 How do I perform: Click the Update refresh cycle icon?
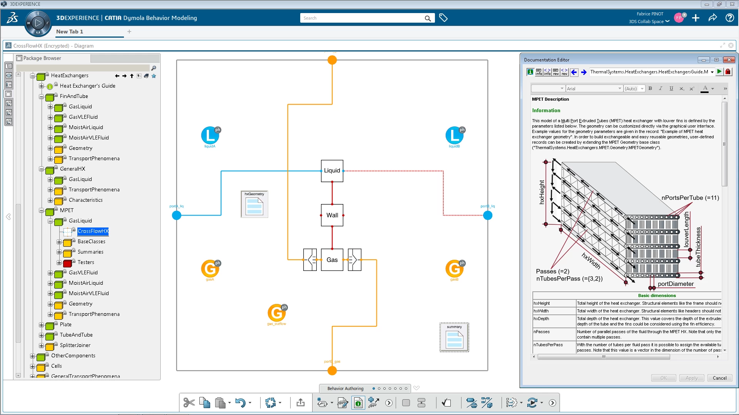click(271, 403)
